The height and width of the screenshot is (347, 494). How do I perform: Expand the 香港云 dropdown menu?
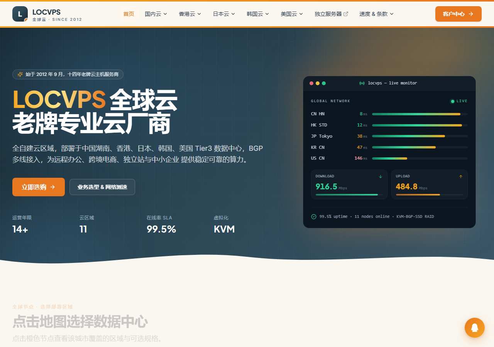190,14
